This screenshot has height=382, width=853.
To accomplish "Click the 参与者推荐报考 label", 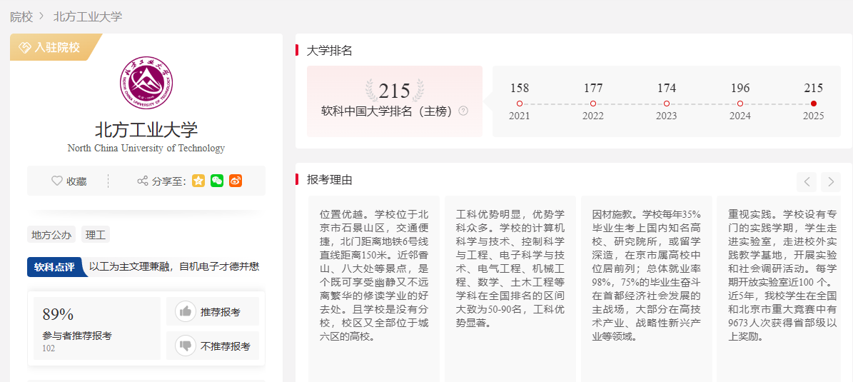I will (x=76, y=335).
